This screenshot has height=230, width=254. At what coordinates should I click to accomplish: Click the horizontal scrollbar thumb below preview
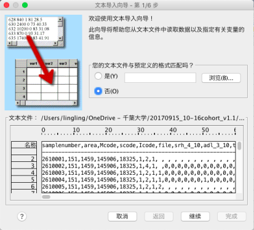click(46, 197)
